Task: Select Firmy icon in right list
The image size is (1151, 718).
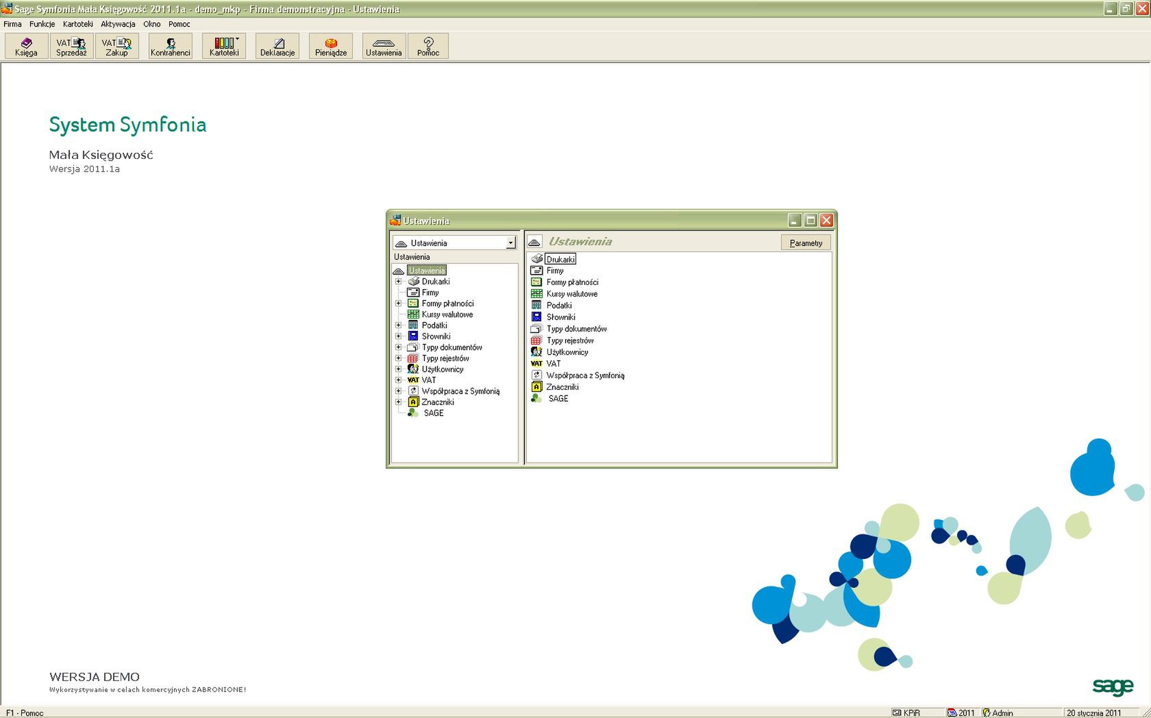Action: coord(537,271)
